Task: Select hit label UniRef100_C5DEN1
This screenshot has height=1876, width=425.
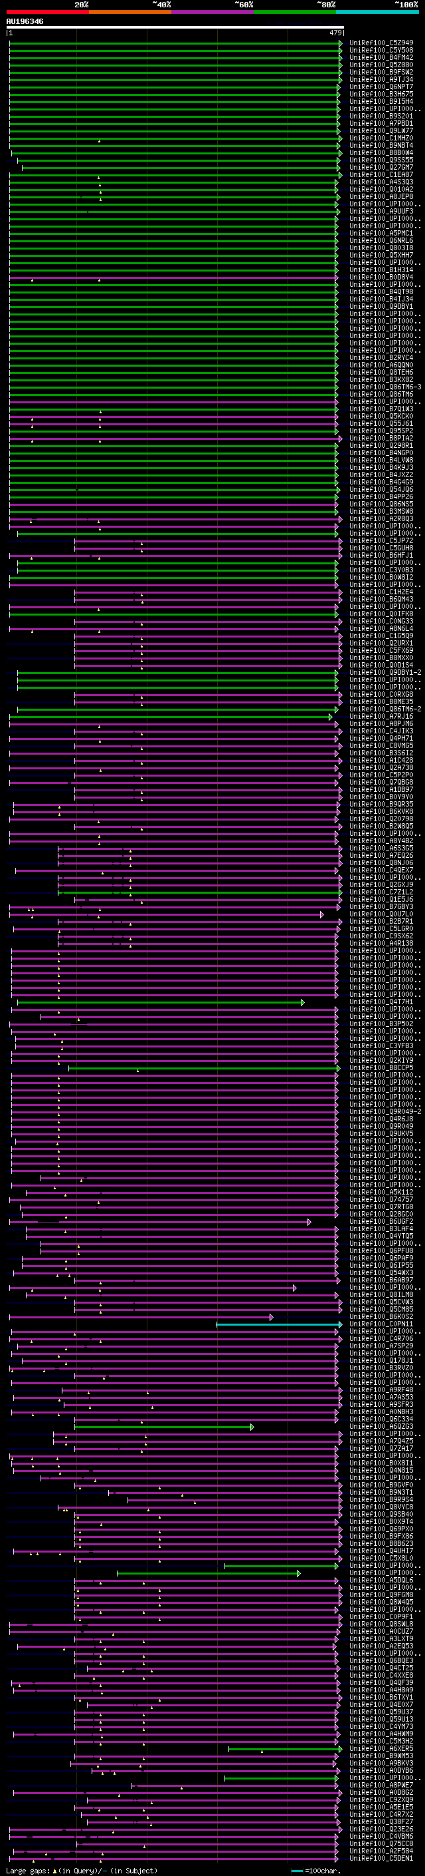Action: [381, 1859]
